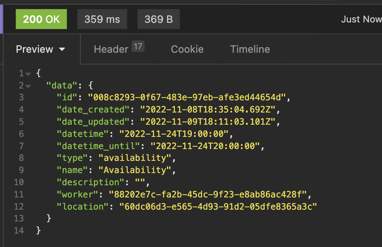Image resolution: width=382 pixels, height=247 pixels.
Task: Click the value 2022-11-24T19:00:00
Action: click(x=174, y=134)
